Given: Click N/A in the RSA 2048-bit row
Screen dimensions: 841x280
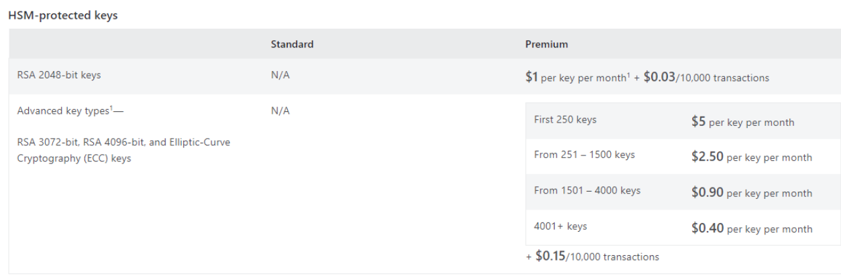Looking at the screenshot, I should click(280, 75).
